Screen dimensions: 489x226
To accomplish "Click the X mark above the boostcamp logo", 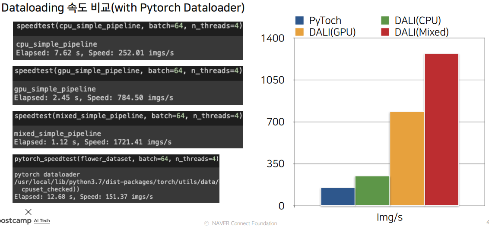I will 29,212.
